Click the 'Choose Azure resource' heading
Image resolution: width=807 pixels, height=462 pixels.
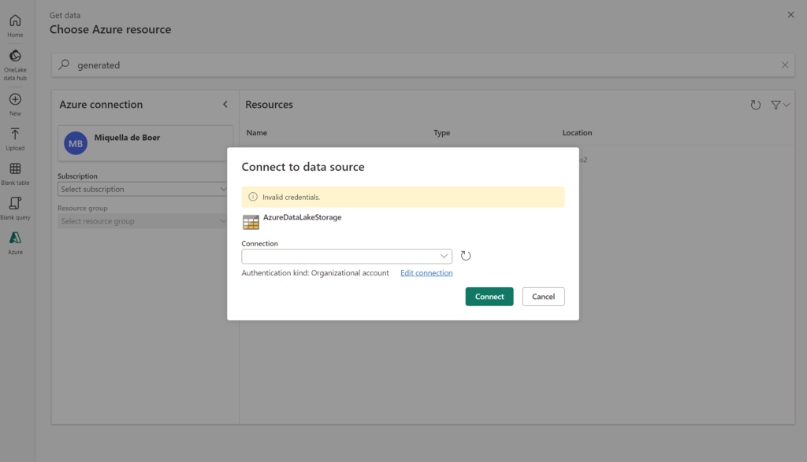coord(110,29)
